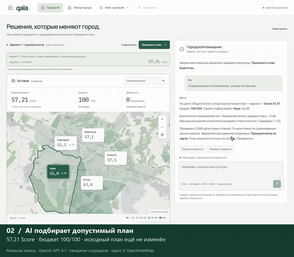Click the 'Вариант 1 · предпросмотр' label
The height and width of the screenshot is (257, 294).
click(x=27, y=45)
